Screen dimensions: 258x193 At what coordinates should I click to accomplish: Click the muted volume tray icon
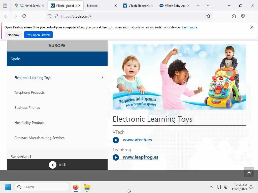pos(225,187)
